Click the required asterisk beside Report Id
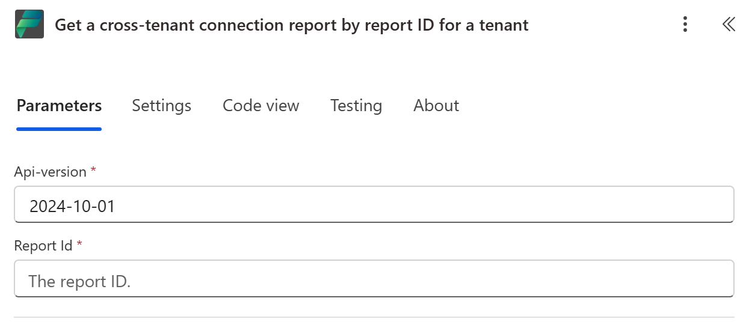 (79, 245)
